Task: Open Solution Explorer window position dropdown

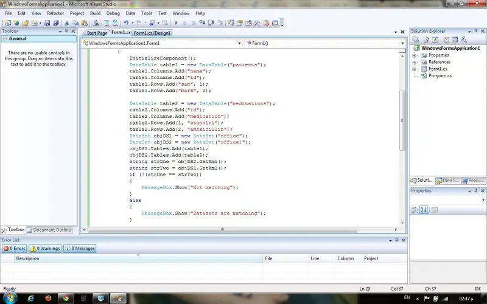Action: pos(469,32)
